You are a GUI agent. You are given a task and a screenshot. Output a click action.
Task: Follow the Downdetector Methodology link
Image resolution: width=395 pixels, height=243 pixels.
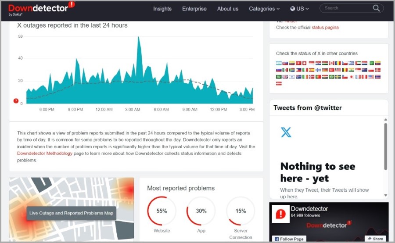45,154
